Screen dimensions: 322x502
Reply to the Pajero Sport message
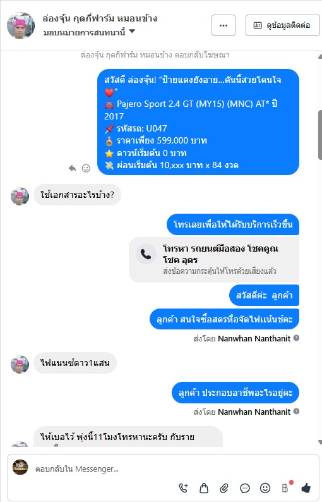72,168
